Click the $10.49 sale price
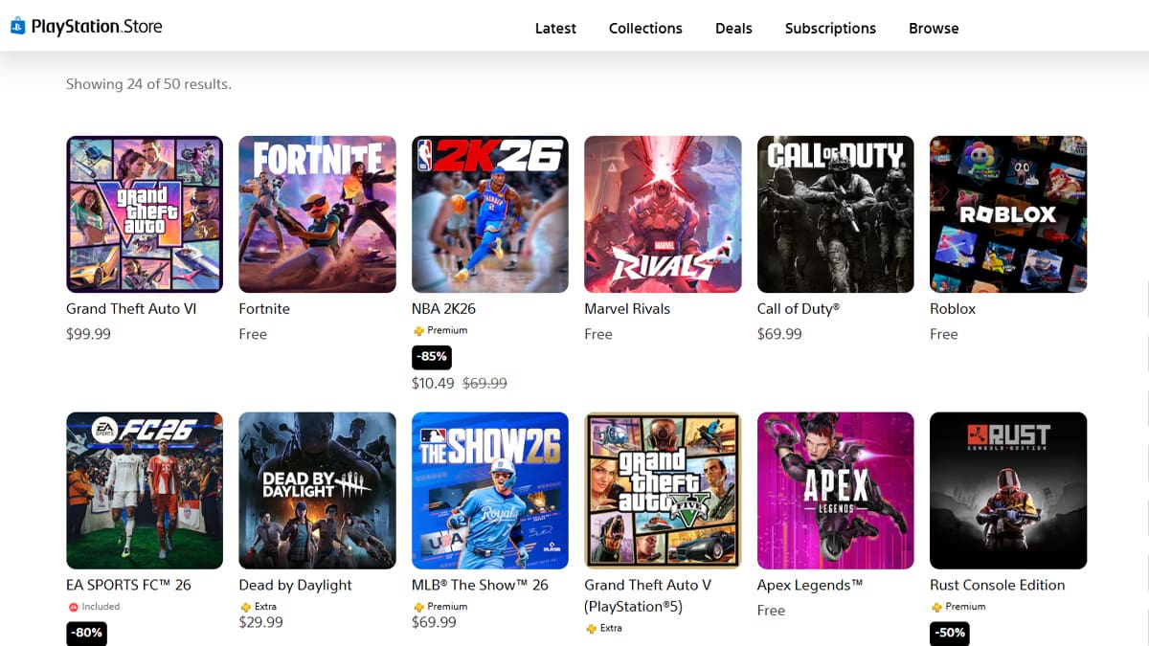 pyautogui.click(x=433, y=383)
